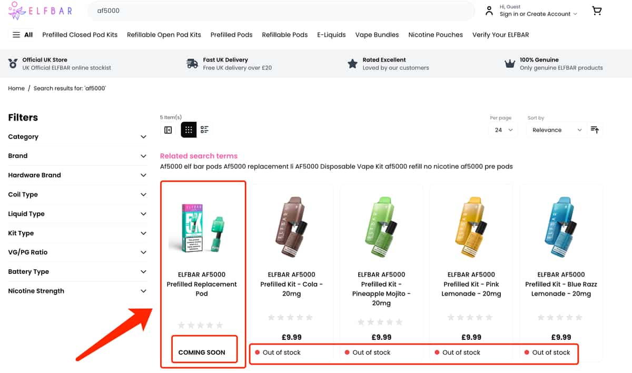Click the search field containing af5000
The height and width of the screenshot is (373, 632).
[x=281, y=11]
